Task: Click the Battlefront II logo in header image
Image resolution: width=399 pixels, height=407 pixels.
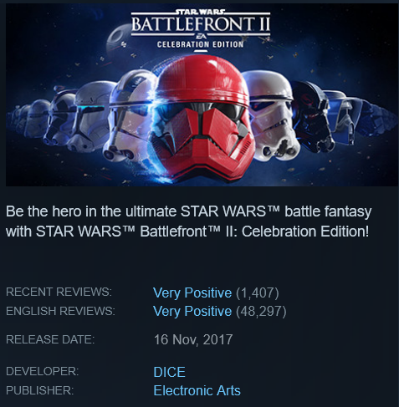Action: [201, 23]
